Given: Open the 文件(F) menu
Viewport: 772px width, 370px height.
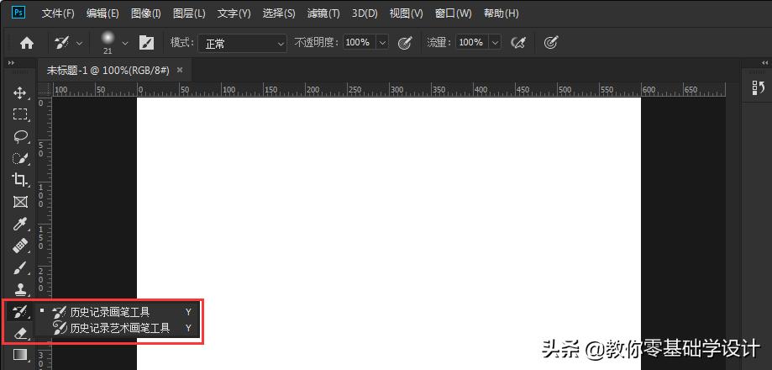Looking at the screenshot, I should 58,13.
